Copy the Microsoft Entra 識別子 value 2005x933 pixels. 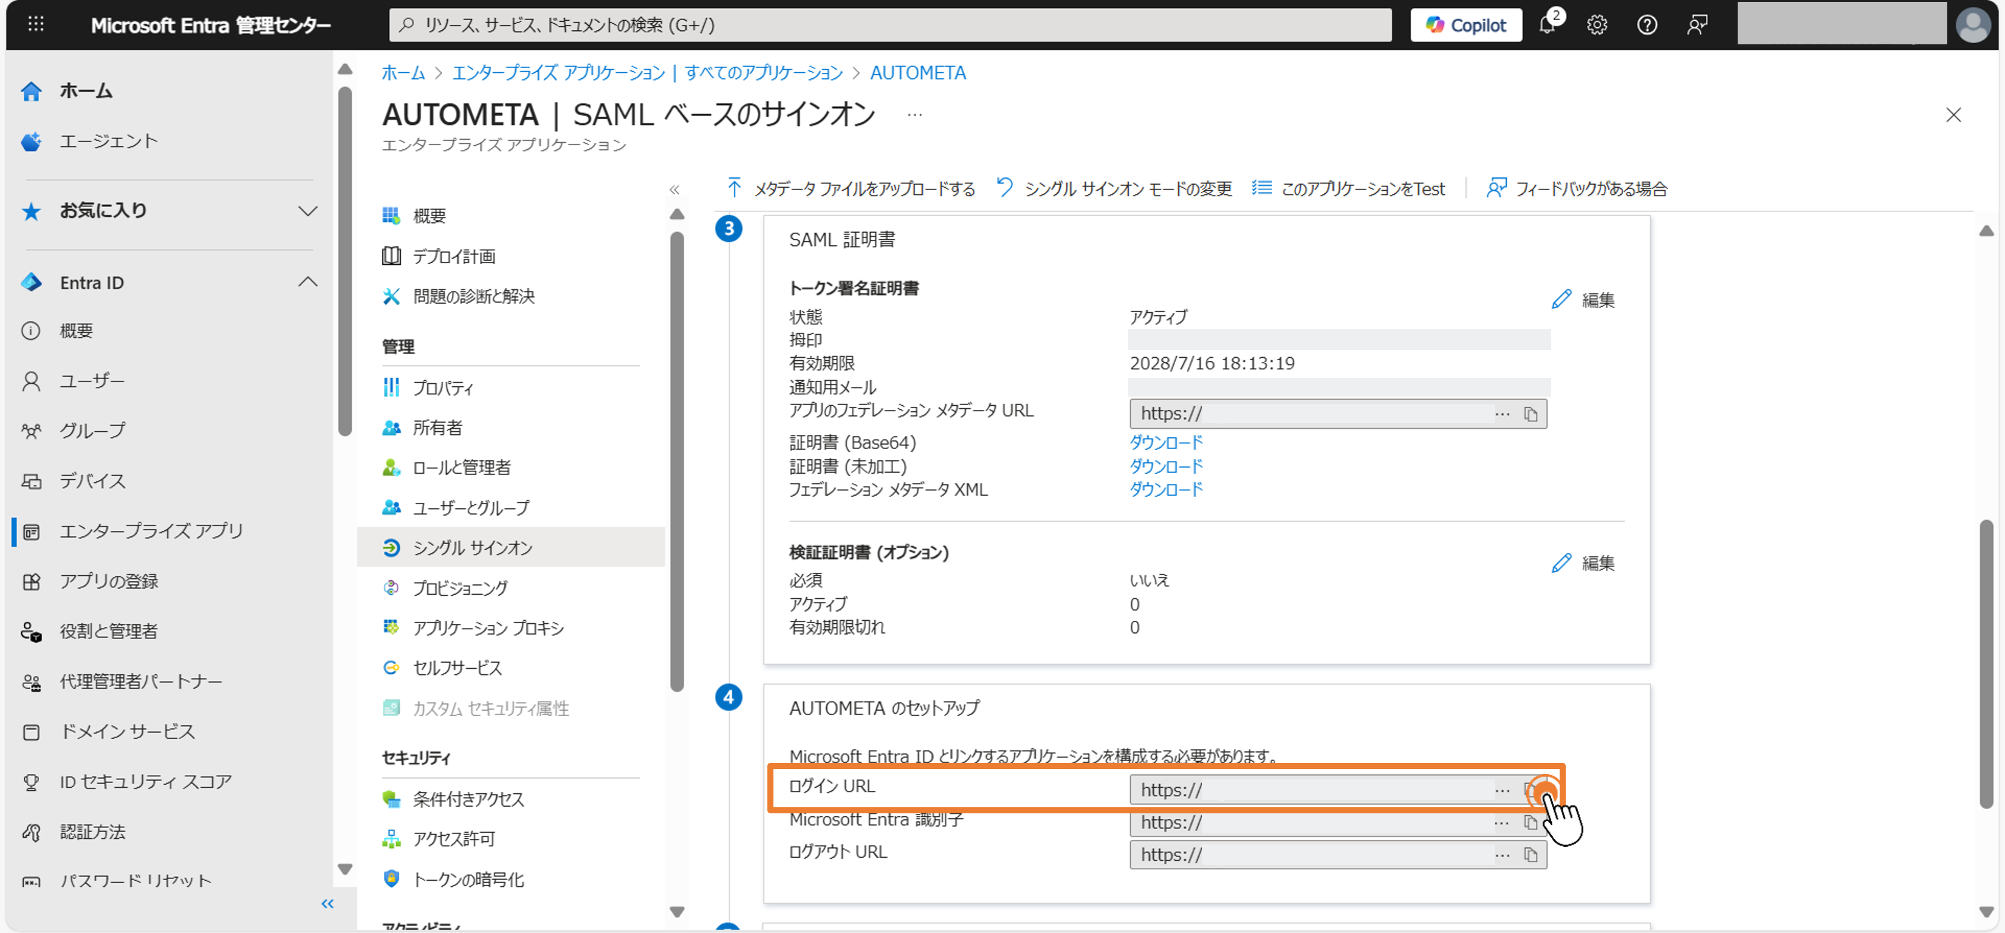tap(1530, 822)
